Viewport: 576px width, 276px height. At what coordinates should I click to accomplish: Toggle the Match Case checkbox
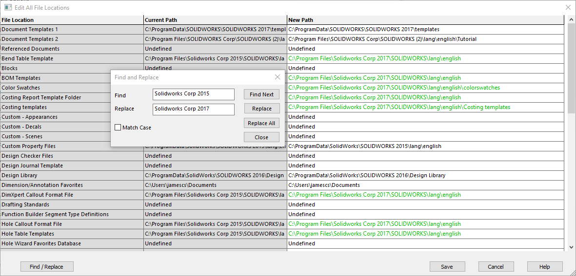point(118,128)
